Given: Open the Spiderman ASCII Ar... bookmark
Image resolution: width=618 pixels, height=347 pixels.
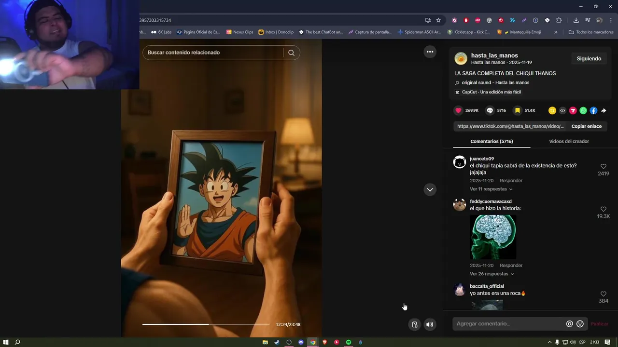Looking at the screenshot, I should [x=420, y=32].
